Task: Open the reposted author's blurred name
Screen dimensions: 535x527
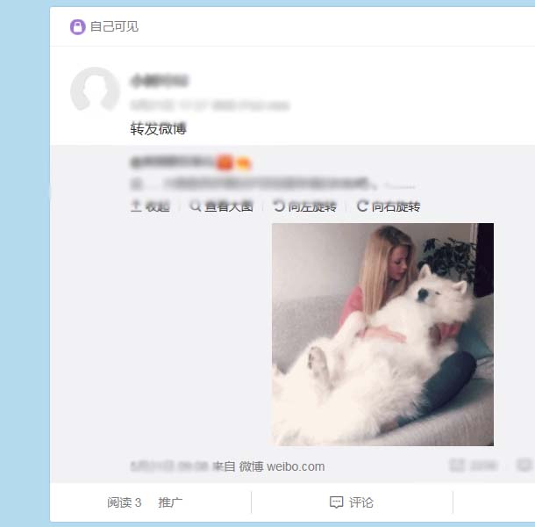Action: (173, 162)
